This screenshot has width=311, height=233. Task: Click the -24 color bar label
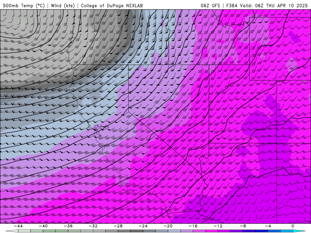click(143, 226)
